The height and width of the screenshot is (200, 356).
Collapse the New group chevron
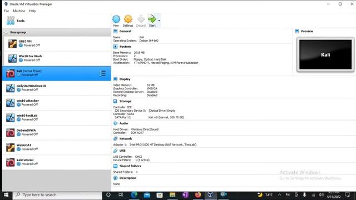(x=6, y=32)
